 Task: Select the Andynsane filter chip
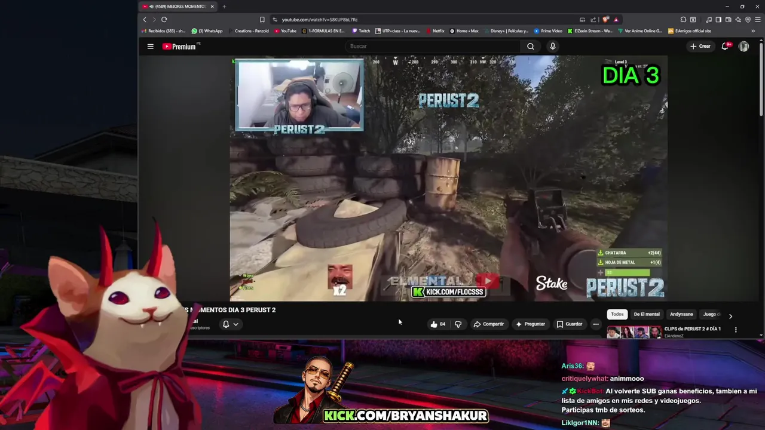[681, 314]
